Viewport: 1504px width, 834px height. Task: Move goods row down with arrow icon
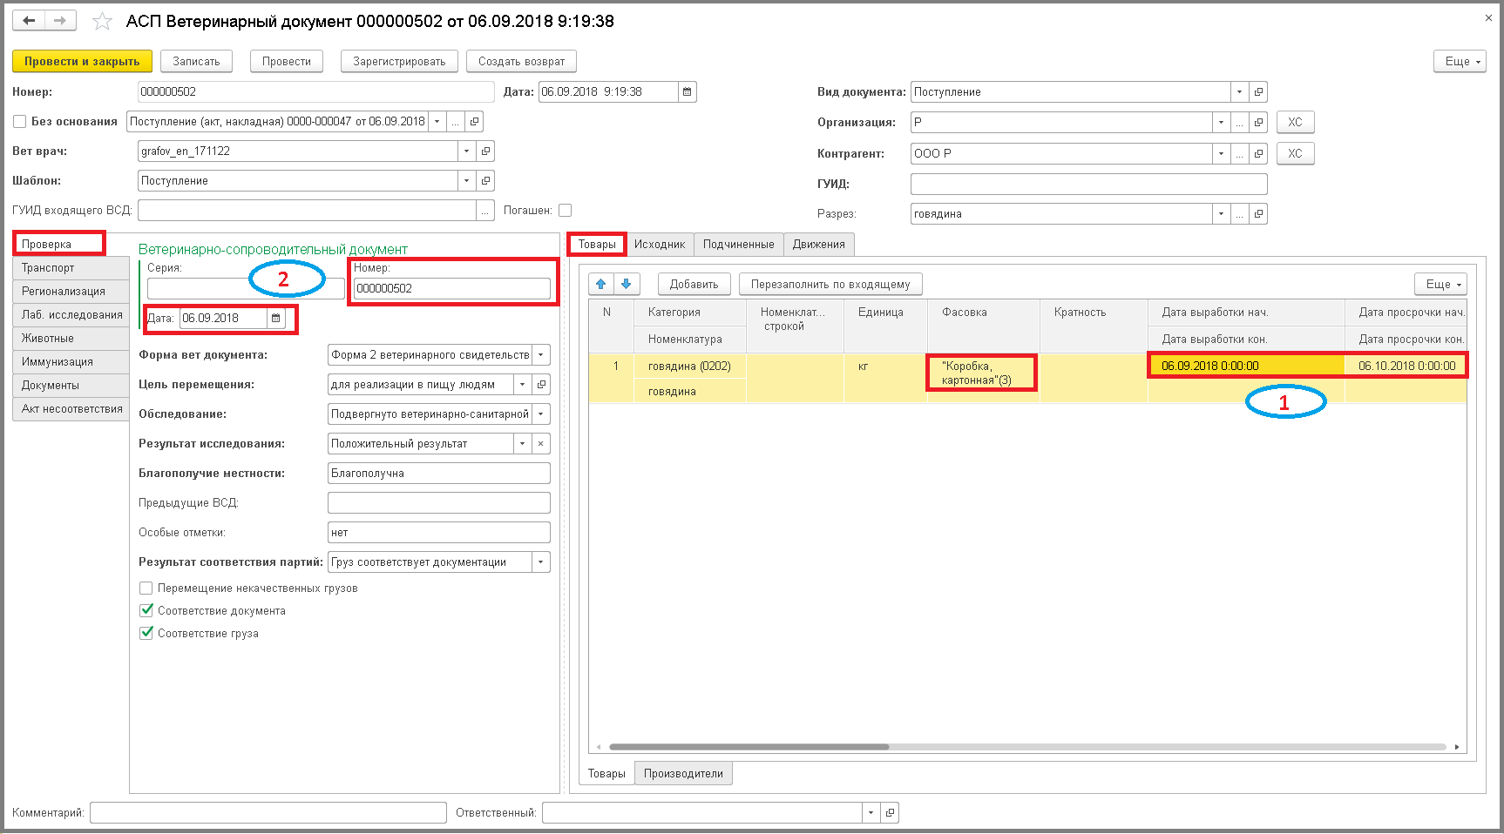click(627, 284)
